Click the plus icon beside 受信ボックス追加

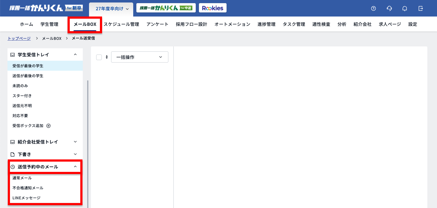48,125
